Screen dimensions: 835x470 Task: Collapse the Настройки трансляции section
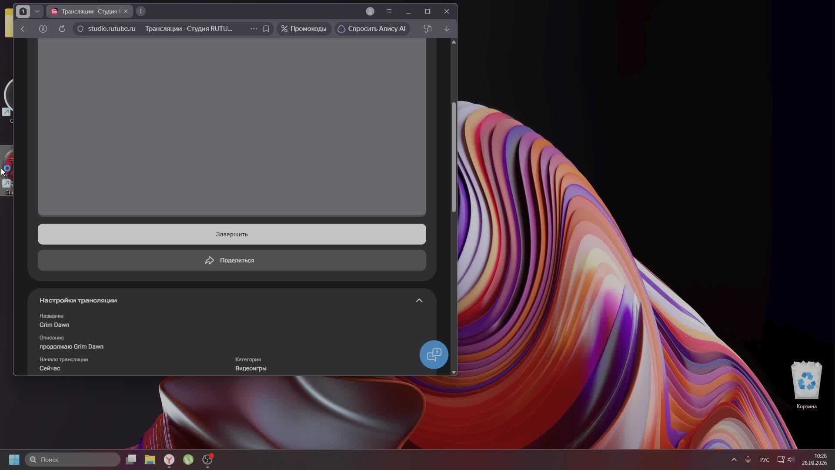coord(419,300)
